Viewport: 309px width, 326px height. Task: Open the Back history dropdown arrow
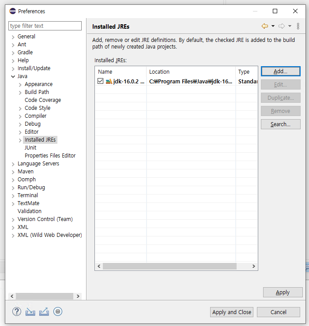(273, 26)
